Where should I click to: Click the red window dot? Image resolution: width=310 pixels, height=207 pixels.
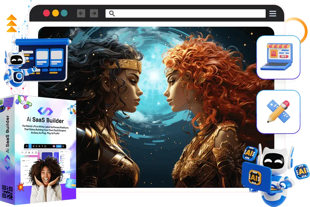pyautogui.click(x=46, y=13)
